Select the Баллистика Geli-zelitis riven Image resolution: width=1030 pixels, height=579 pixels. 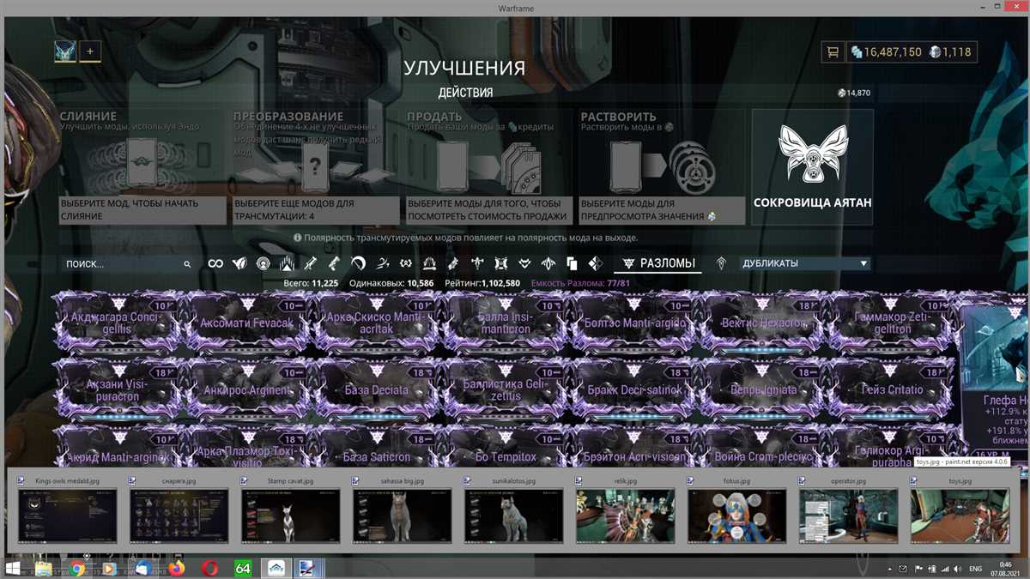click(x=505, y=389)
